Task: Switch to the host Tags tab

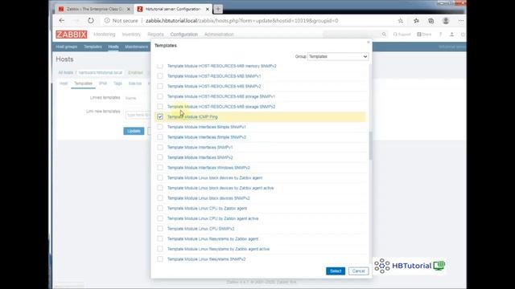Action: point(117,83)
